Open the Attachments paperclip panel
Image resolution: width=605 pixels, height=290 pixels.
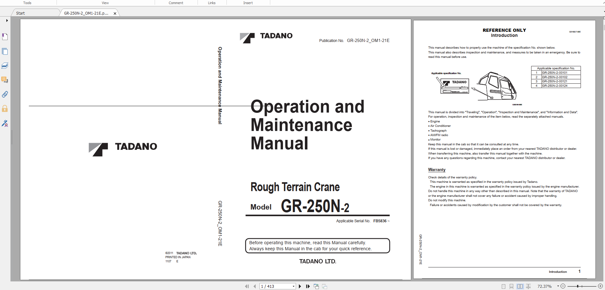[5, 94]
